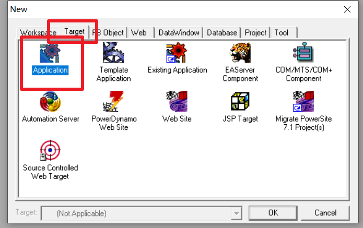Image resolution: width=363 pixels, height=228 pixels.
Task: Go to the Database tab
Action: [x=222, y=33]
